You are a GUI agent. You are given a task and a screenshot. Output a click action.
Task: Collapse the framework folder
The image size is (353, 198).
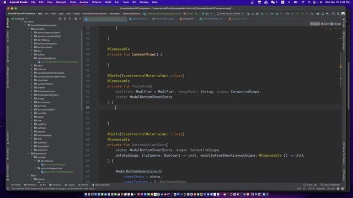pos(29,153)
